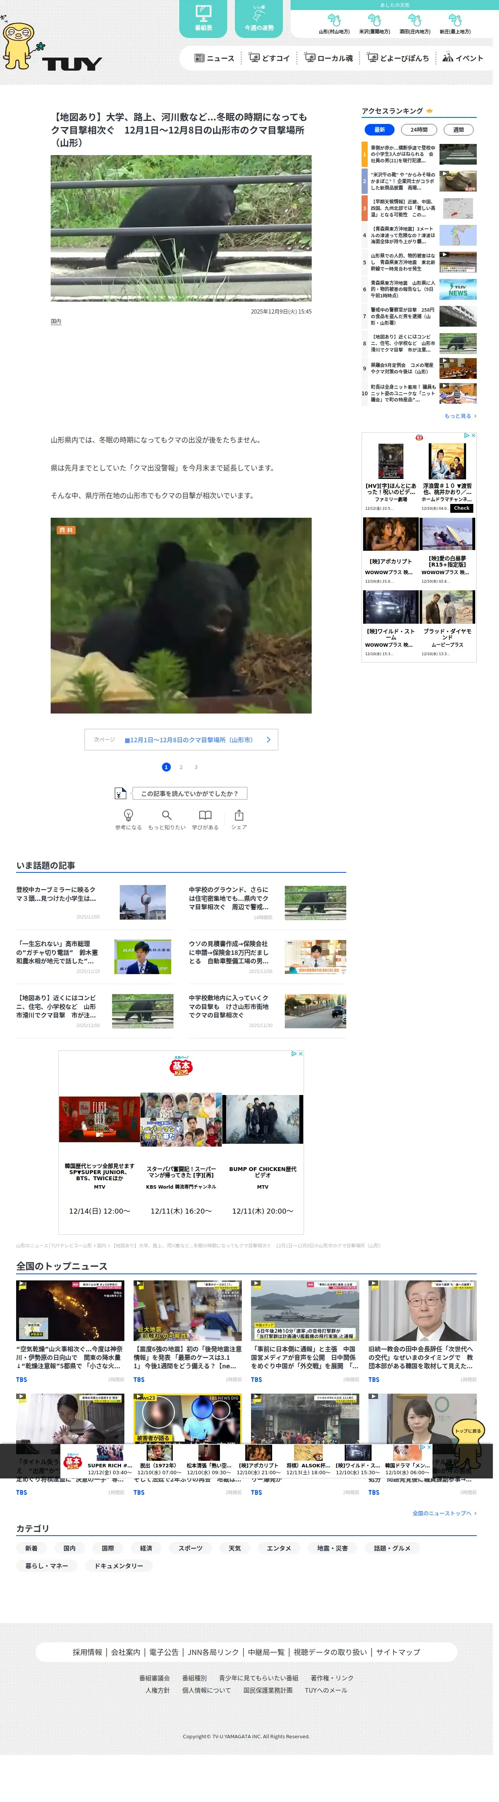Click the magnifier もっと知りたい reaction icon
499x1802 pixels.
(x=167, y=814)
